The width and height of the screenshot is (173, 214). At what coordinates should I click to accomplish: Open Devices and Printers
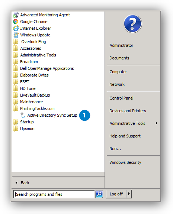click(x=128, y=111)
